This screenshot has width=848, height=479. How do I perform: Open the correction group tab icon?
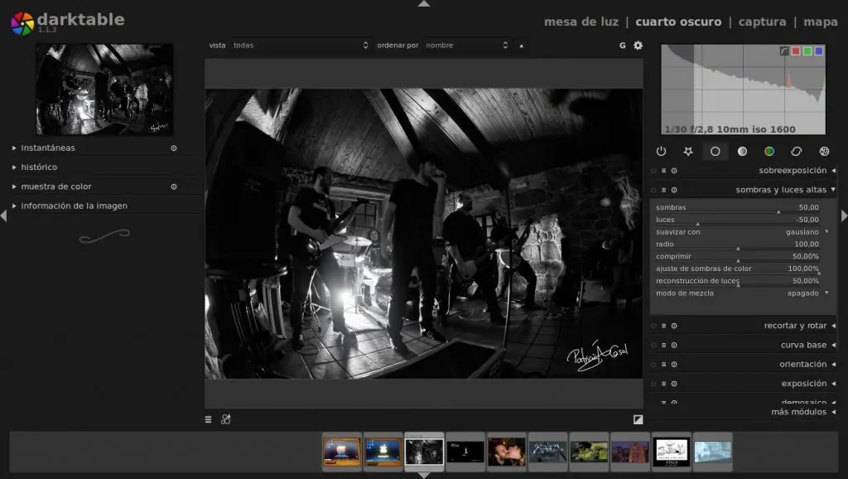796,152
